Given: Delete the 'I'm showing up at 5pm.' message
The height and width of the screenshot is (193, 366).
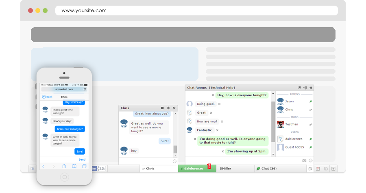Looking at the screenshot, I should tap(223, 151).
